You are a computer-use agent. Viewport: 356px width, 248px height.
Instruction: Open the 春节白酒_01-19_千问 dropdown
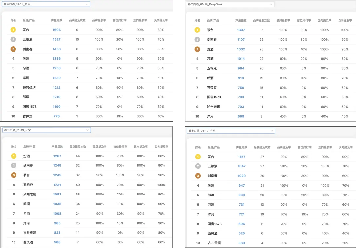[231, 131]
